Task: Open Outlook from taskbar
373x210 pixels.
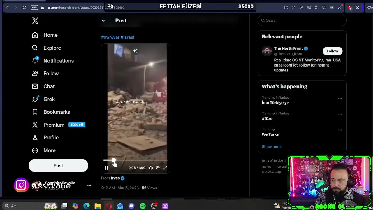Action: point(120,206)
